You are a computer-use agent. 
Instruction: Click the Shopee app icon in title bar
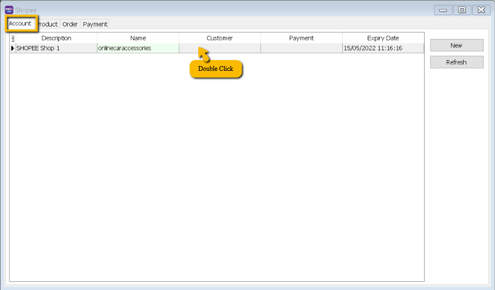(x=9, y=10)
